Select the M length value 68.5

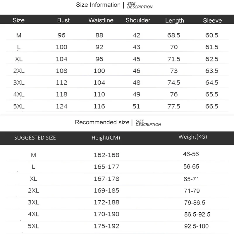tap(174, 35)
